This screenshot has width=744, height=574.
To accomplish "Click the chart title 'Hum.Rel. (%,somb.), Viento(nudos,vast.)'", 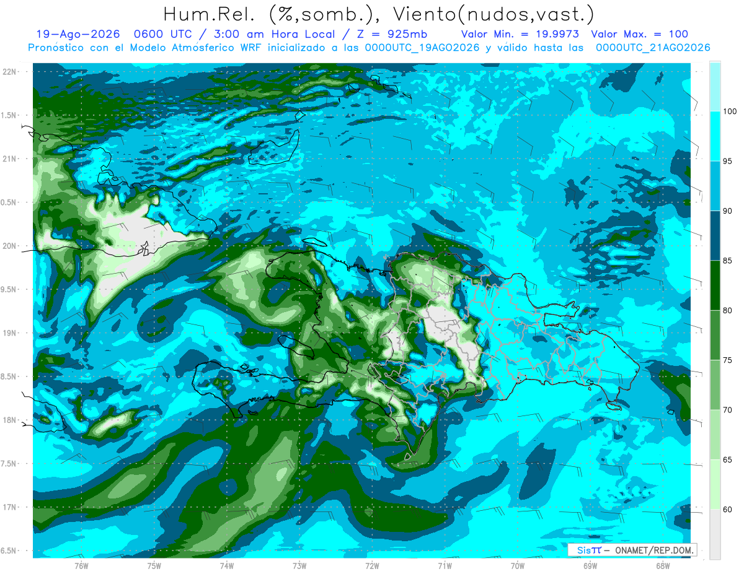I will coord(379,14).
